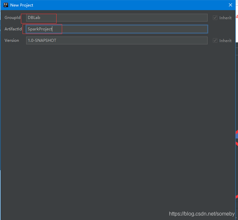
Task: Click the Version field showing 1.0-SNAPSHOT
Action: click(x=117, y=40)
